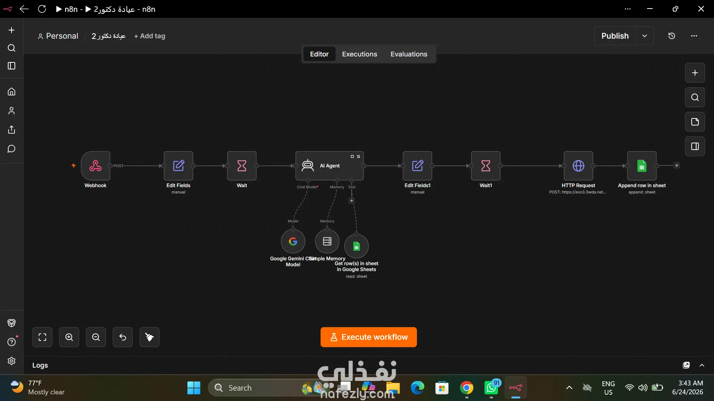Expand the Logs panel chevron
The height and width of the screenshot is (401, 714).
point(702,365)
